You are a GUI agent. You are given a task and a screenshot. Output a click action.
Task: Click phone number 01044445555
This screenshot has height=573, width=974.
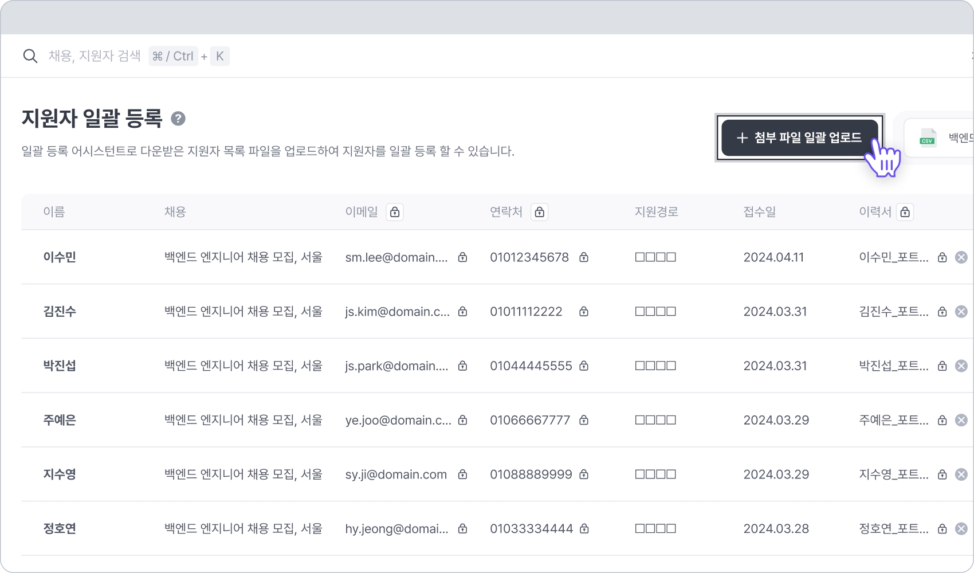[531, 366]
